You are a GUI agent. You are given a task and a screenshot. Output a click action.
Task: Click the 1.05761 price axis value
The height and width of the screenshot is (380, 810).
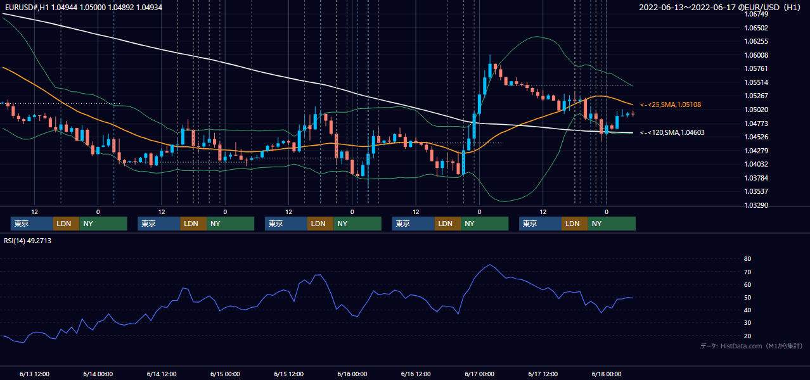click(x=756, y=68)
